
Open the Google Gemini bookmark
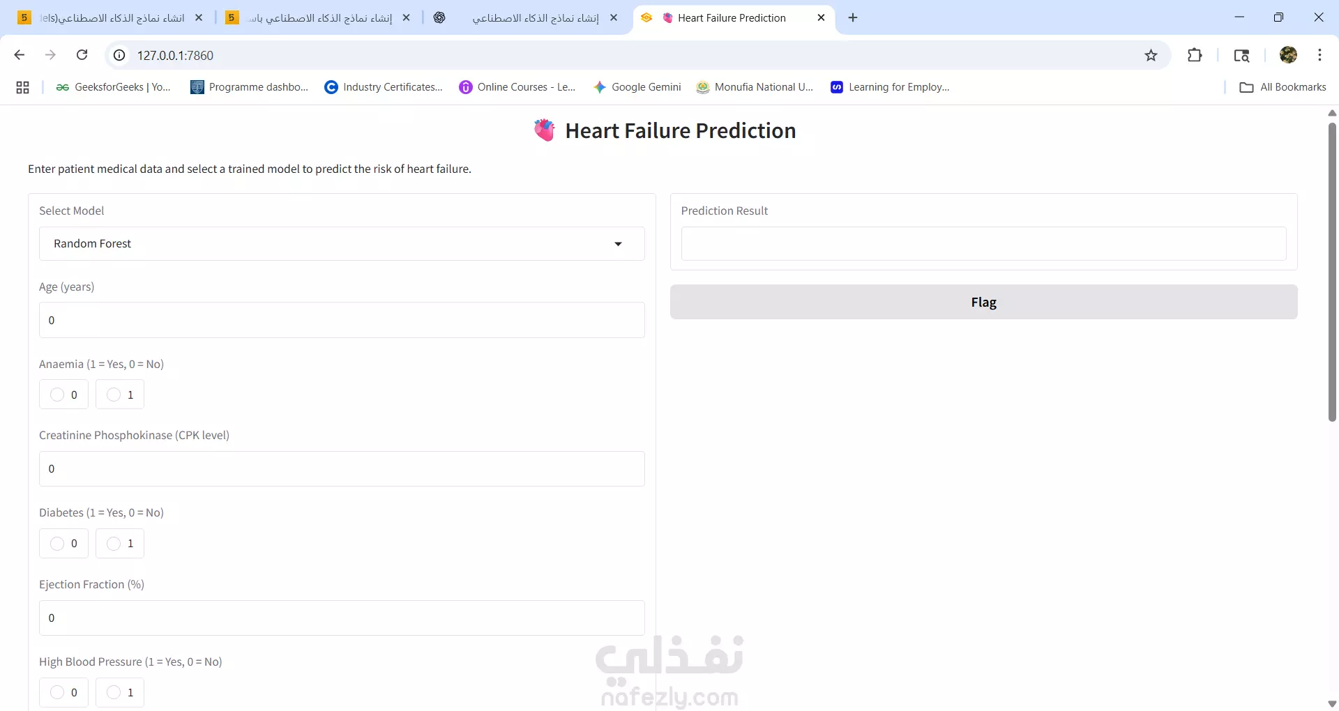[637, 87]
